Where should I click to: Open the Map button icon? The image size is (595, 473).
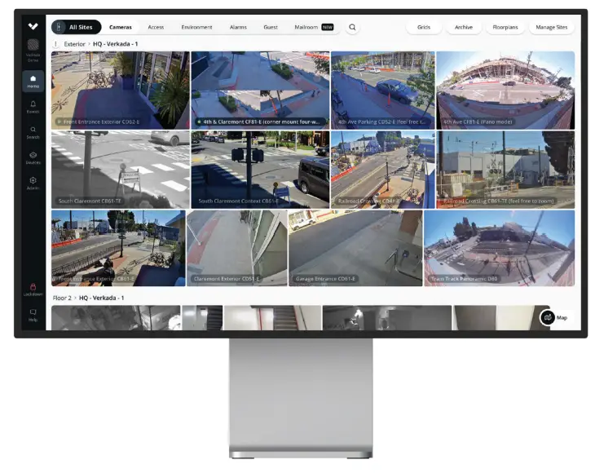tap(548, 317)
